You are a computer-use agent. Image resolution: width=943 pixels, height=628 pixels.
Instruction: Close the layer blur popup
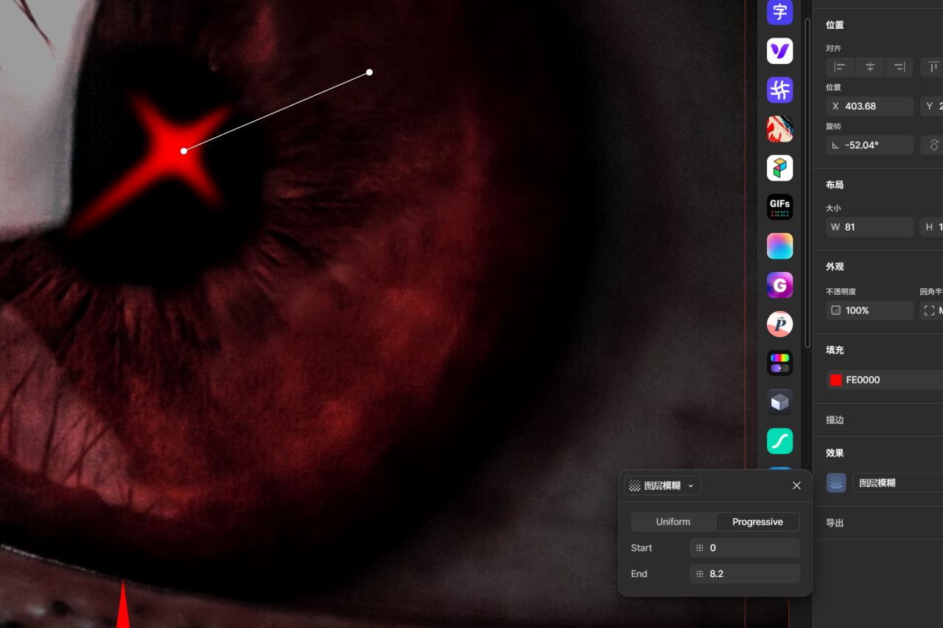click(796, 486)
